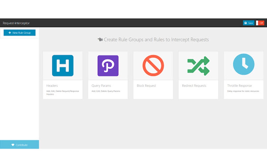The width and height of the screenshot is (267, 167).
Task: Click the plus icon on New Rule Group
Action: tap(10, 32)
